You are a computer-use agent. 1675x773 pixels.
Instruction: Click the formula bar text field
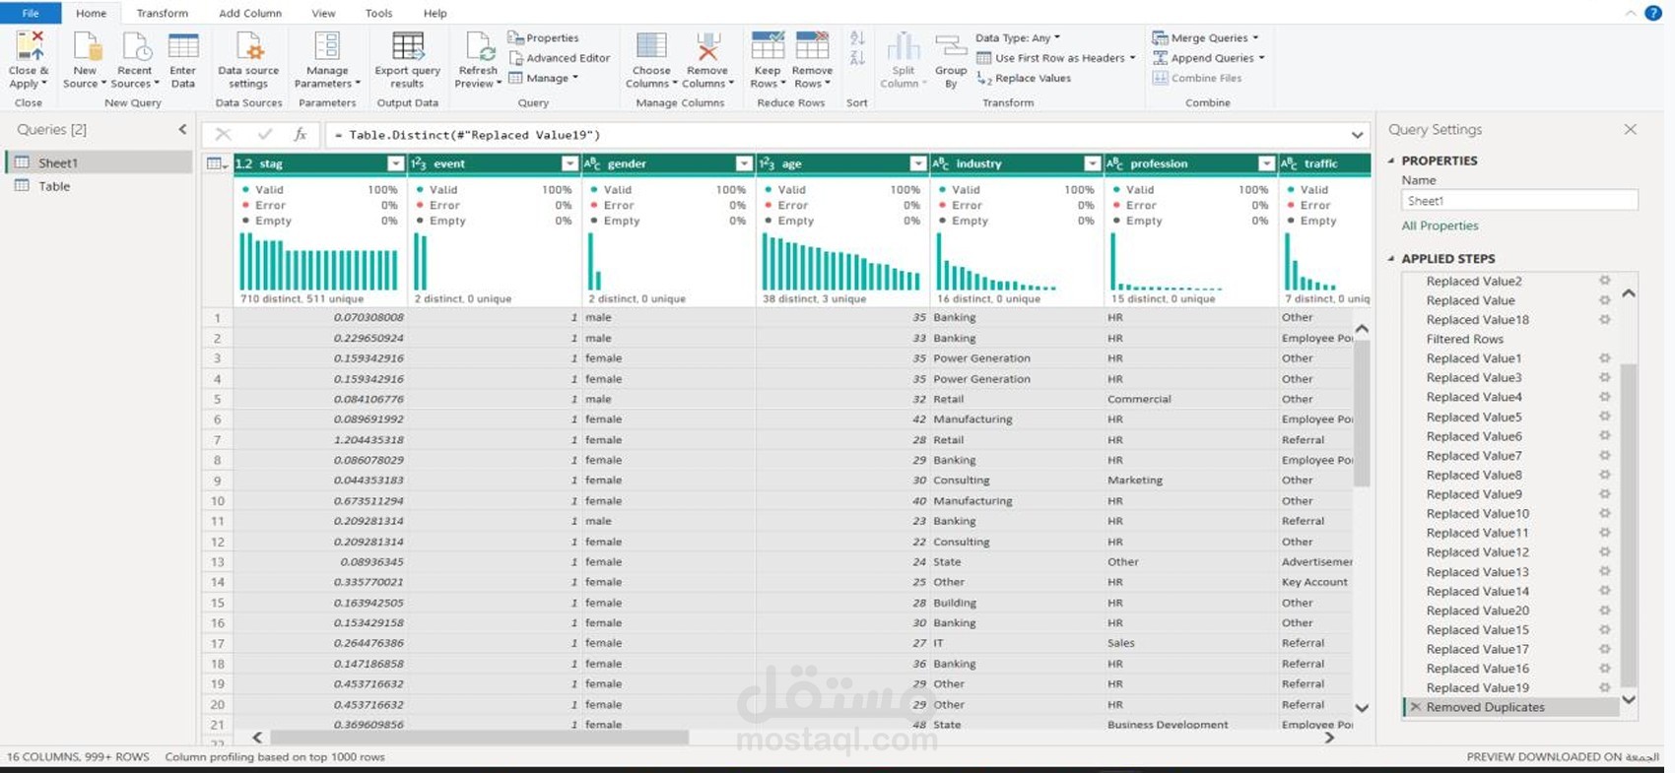[837, 135]
